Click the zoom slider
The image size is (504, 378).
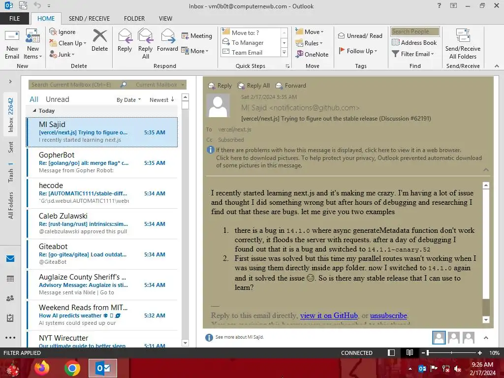(451, 352)
